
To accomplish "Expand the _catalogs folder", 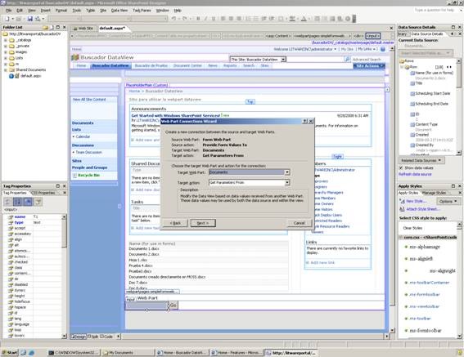I will [6, 40].
